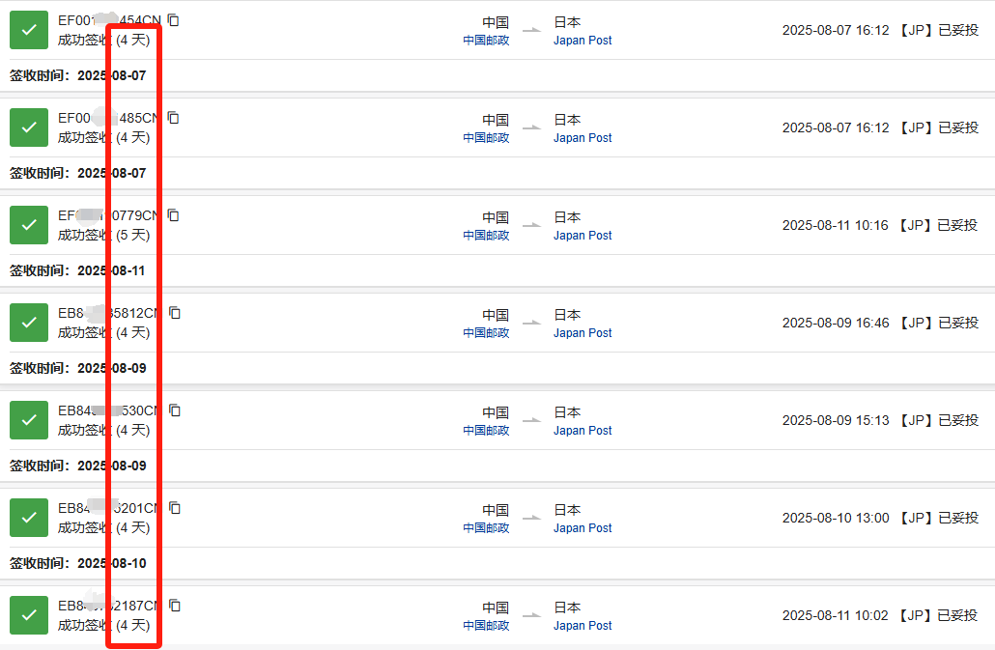
Task: Open 中国邮政 link in first row
Action: click(486, 40)
